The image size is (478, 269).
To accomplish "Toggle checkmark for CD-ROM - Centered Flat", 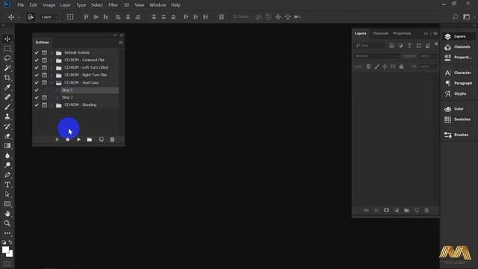I will [37, 60].
